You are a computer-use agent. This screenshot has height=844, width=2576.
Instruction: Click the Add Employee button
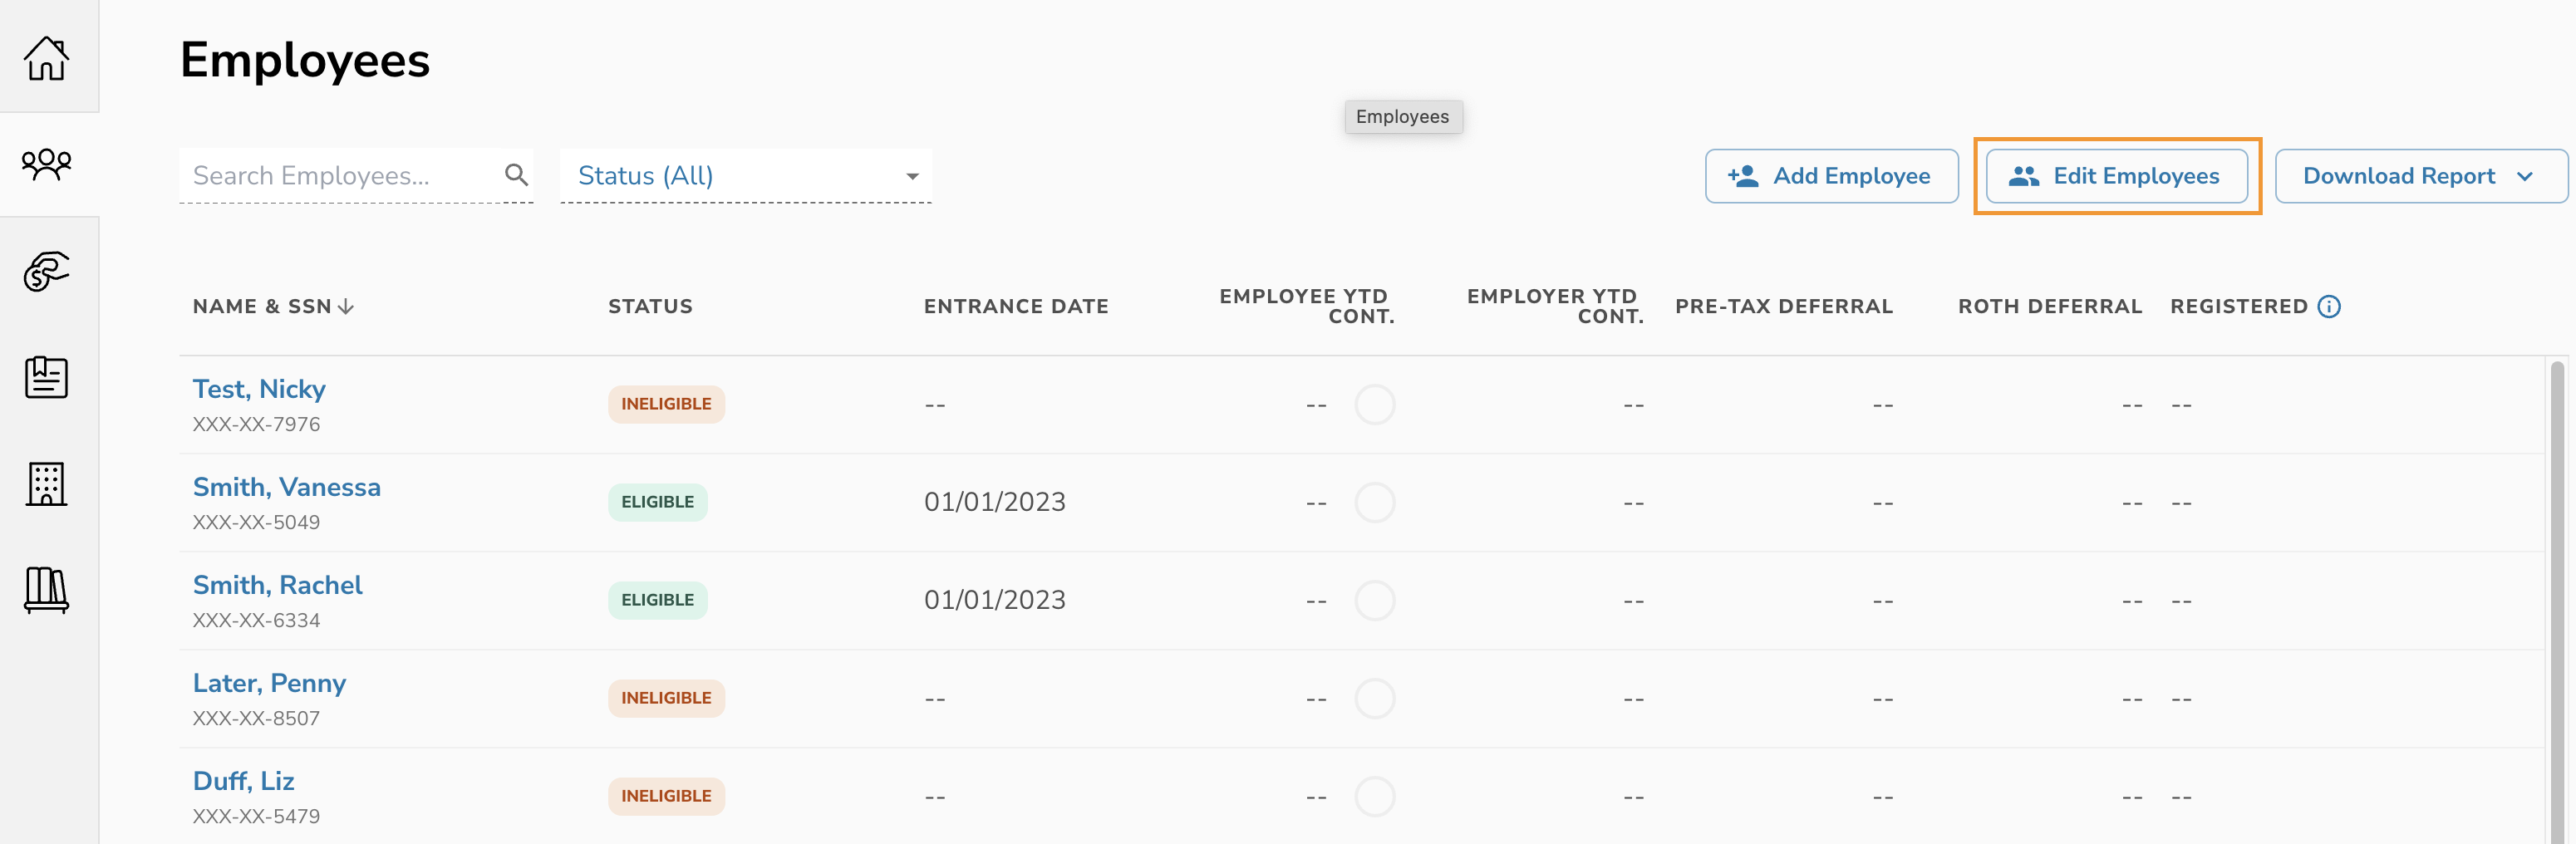click(1831, 176)
